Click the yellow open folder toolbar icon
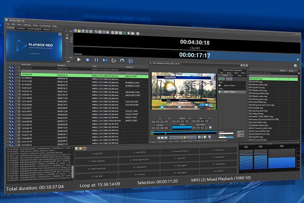This screenshot has width=304, height=203. [x=79, y=31]
